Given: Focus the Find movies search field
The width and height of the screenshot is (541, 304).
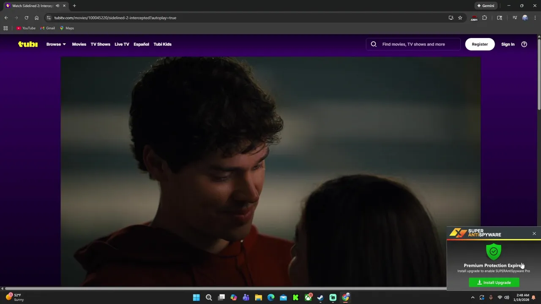Looking at the screenshot, I should click(413, 44).
